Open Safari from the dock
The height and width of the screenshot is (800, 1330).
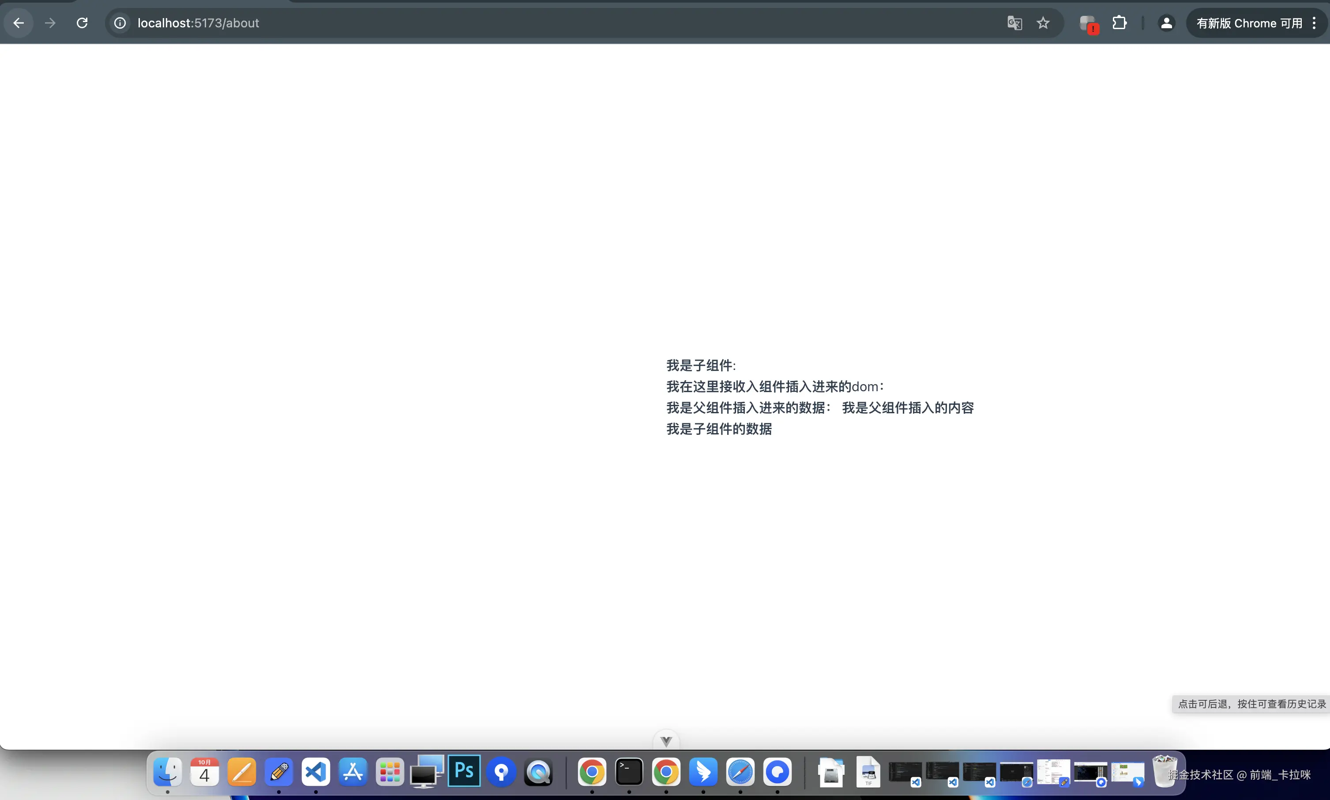740,772
